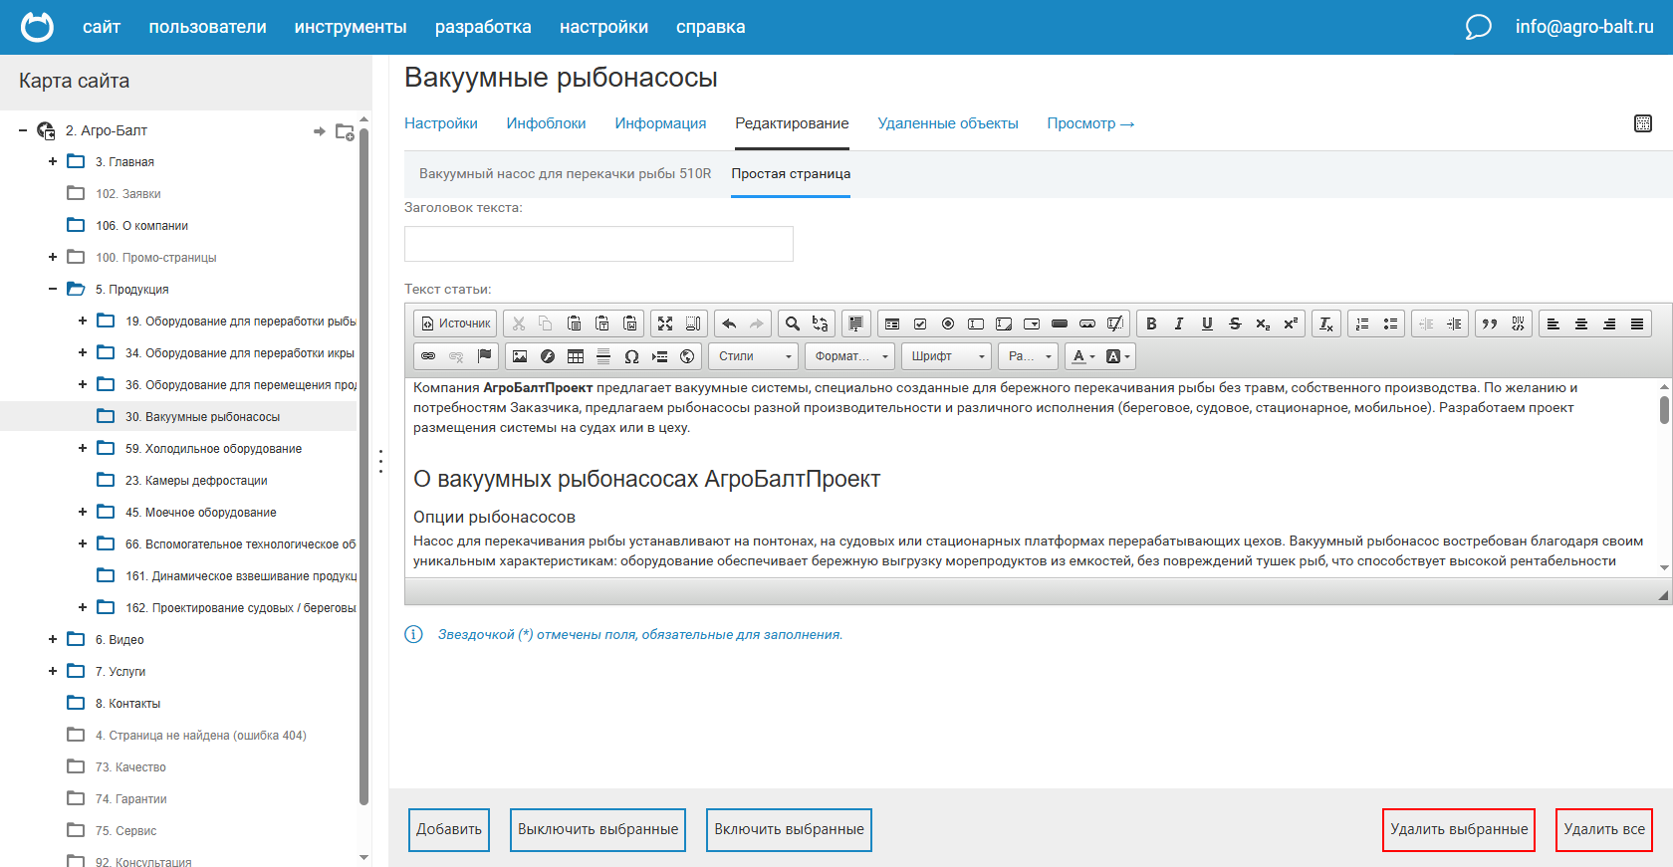Open the Шрифт font dropdown

[947, 356]
